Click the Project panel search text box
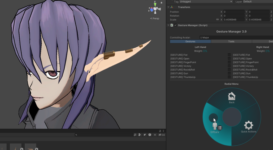 click(x=104, y=135)
